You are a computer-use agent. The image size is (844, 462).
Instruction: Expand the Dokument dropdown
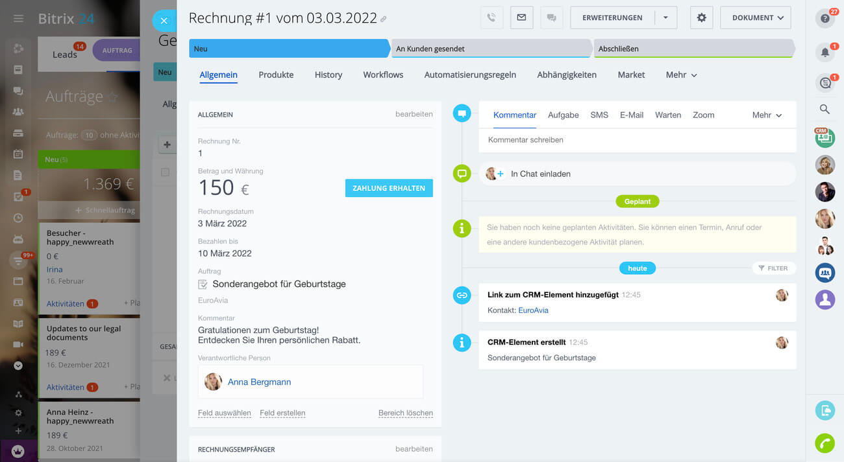tap(755, 18)
